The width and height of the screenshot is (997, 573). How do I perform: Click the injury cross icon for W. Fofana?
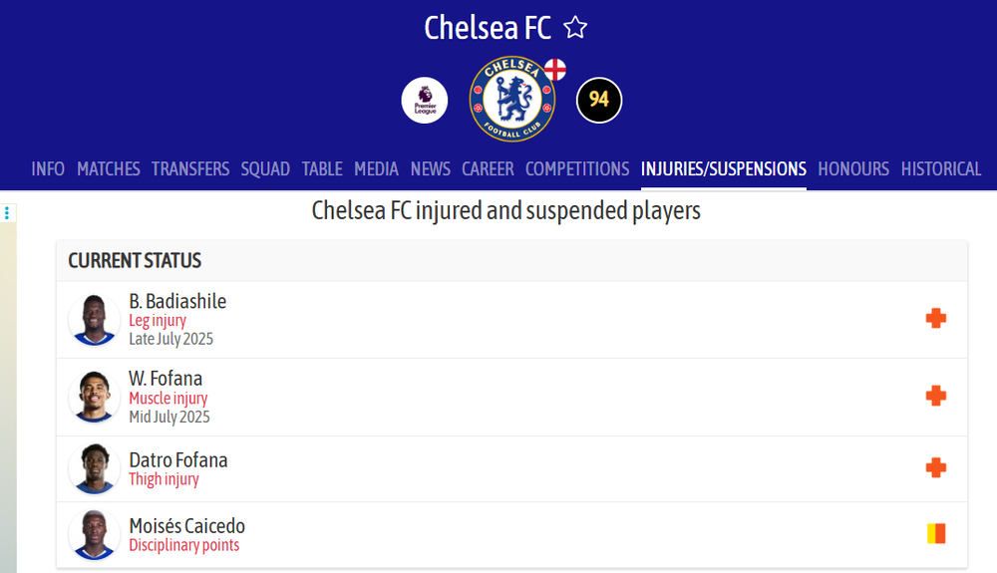click(936, 396)
